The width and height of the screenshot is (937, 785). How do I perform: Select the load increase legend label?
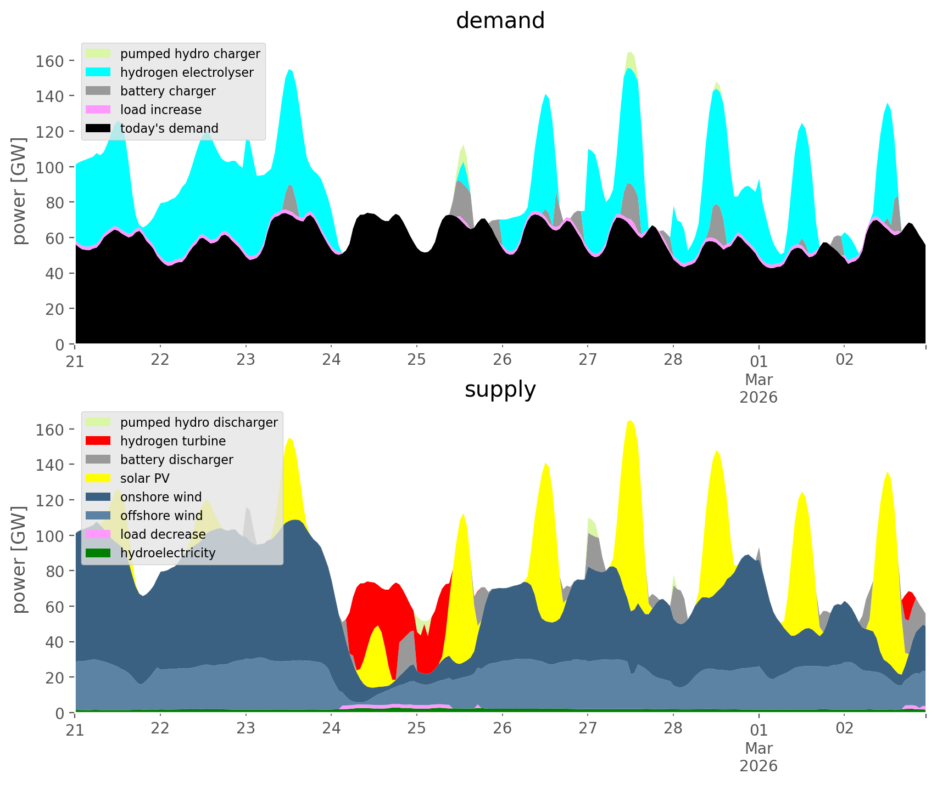160,110
